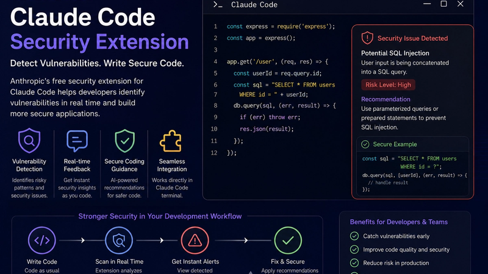Click code line 10 res.json(result)
488x274 pixels.
pos(267,128)
